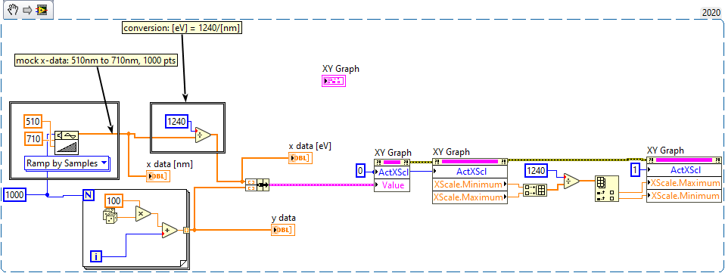This screenshot has height=273, width=725.
Task: Select the Bundle node joining x and y data
Action: click(257, 185)
